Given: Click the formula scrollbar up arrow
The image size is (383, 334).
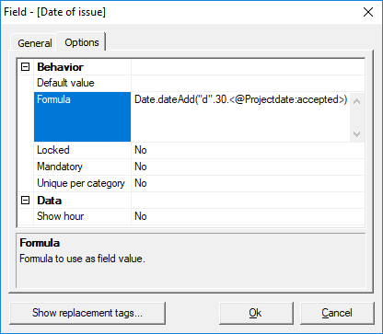Looking at the screenshot, I should click(357, 101).
